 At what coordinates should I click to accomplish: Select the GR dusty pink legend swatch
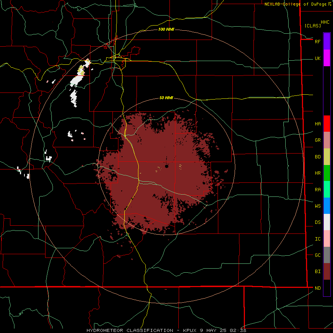tap(327, 140)
